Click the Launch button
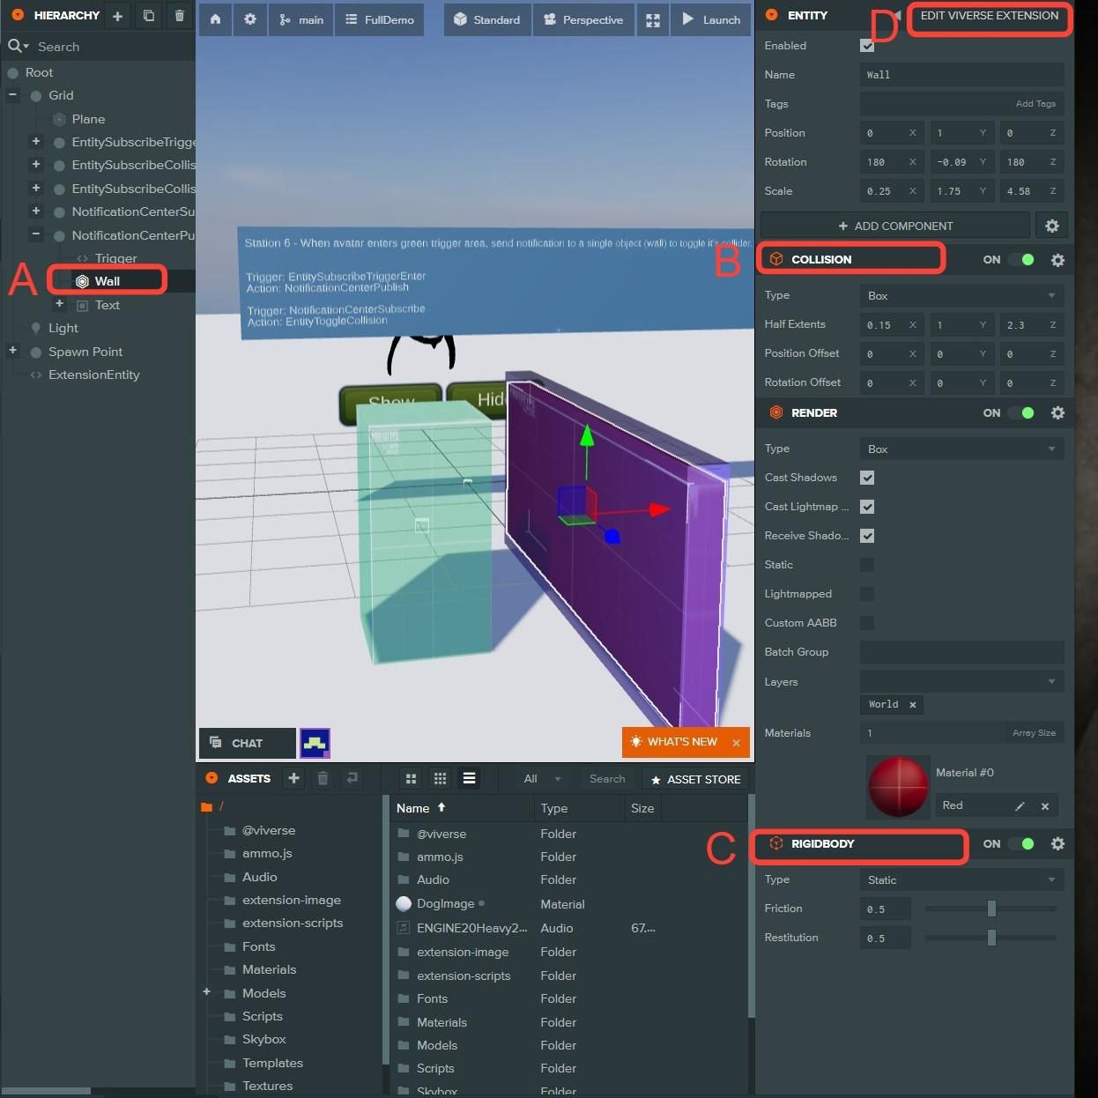The width and height of the screenshot is (1098, 1098). click(x=711, y=19)
